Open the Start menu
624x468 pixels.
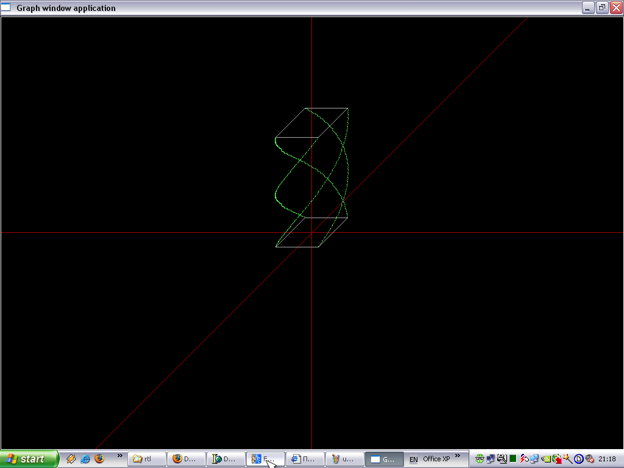29,459
